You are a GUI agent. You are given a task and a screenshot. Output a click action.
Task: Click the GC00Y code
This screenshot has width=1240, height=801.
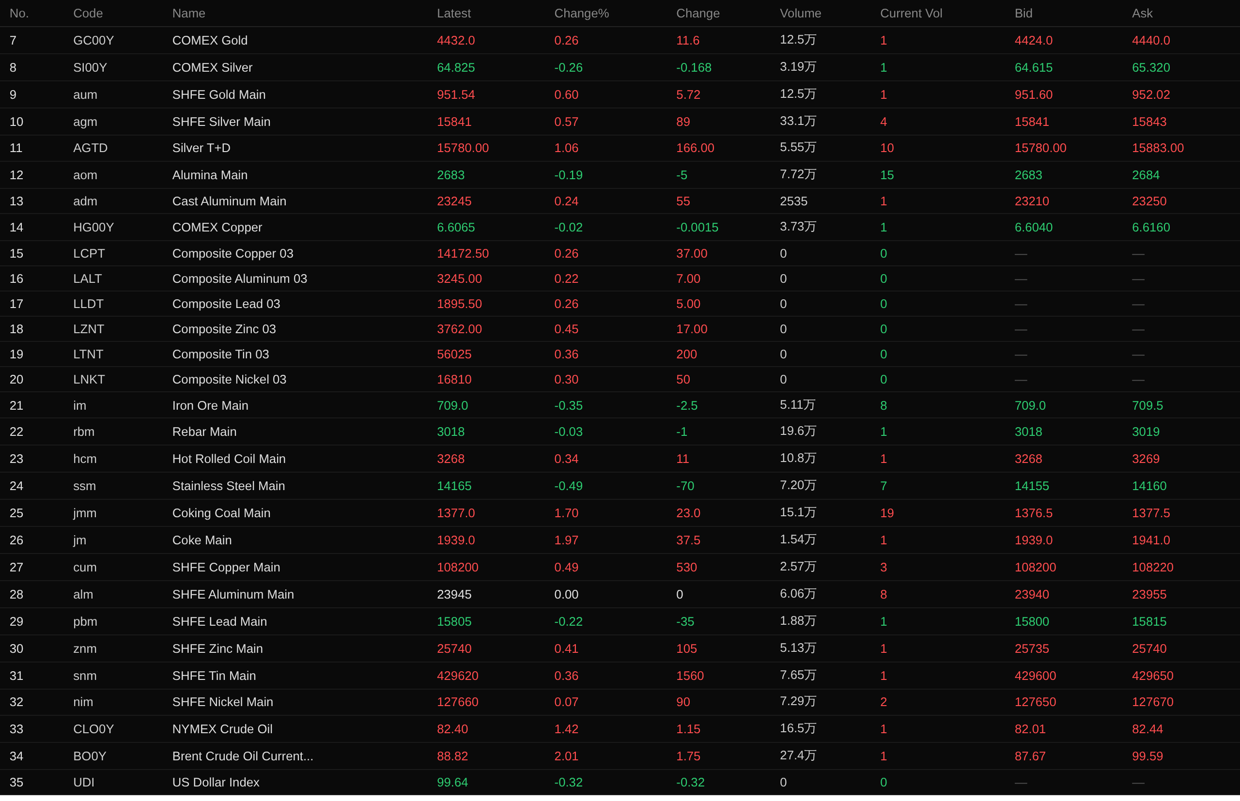(93, 41)
